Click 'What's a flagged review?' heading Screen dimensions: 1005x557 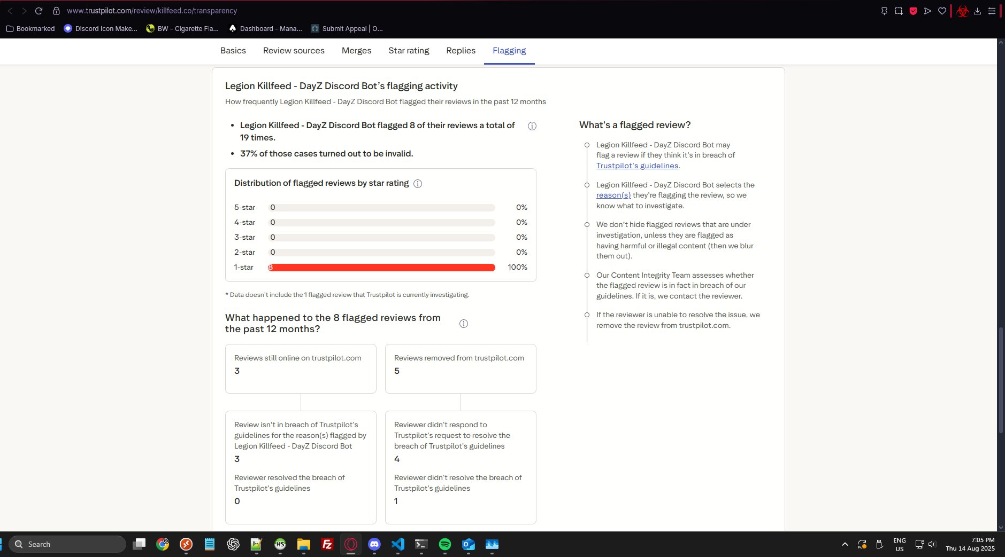635,125
